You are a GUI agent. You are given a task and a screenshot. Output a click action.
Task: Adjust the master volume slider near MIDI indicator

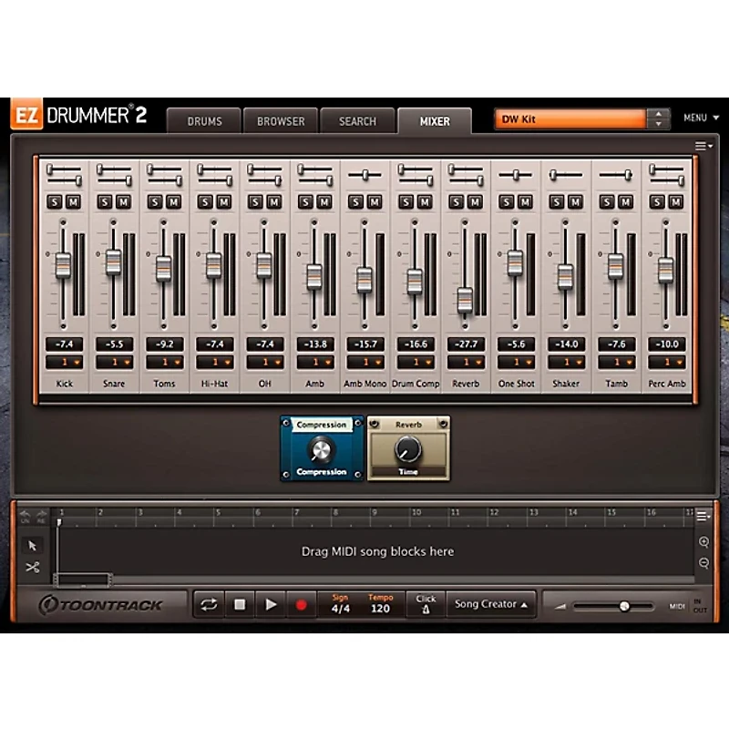click(624, 606)
